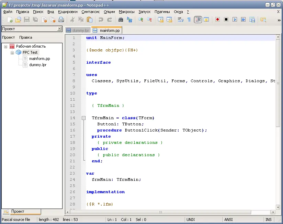Image resolution: width=283 pixels, height=224 pixels.
Task: Click the INS insert mode indicator
Action: (268, 220)
